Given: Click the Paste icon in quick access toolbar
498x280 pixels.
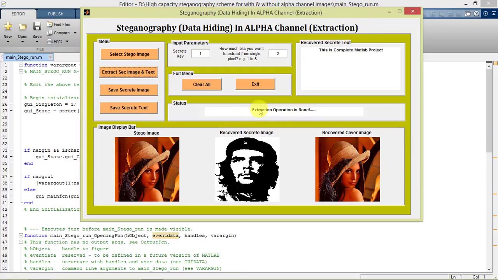Looking at the screenshot, I should tap(442, 14).
